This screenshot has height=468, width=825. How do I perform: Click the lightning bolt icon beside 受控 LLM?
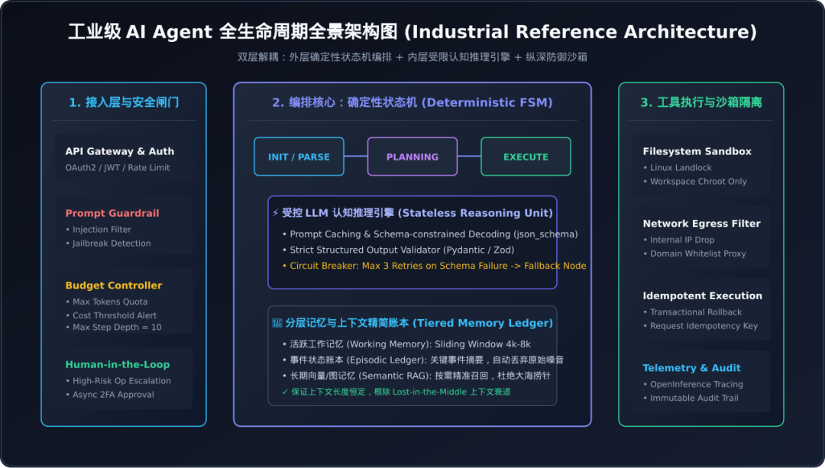tap(275, 213)
